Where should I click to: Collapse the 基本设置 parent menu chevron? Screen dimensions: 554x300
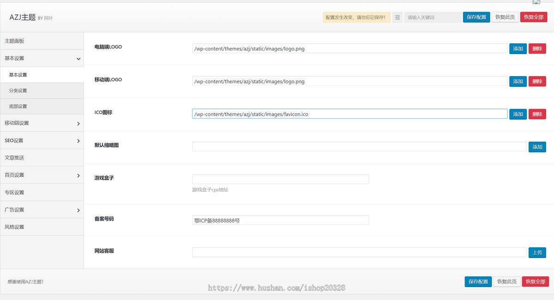[78, 59]
